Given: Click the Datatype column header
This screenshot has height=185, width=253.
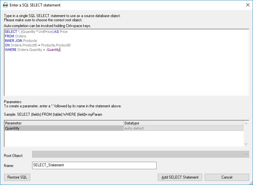Looking at the screenshot, I should [183, 123].
